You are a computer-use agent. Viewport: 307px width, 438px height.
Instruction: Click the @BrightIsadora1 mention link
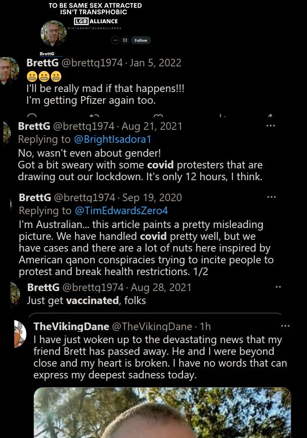coord(113,139)
